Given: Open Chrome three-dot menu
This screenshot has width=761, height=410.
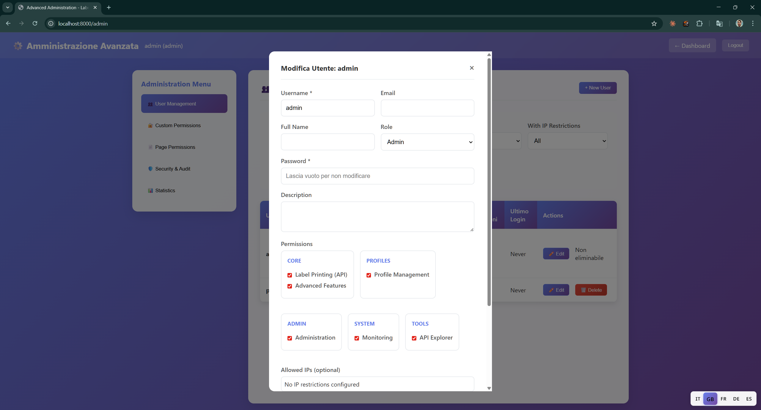Looking at the screenshot, I should point(753,23).
